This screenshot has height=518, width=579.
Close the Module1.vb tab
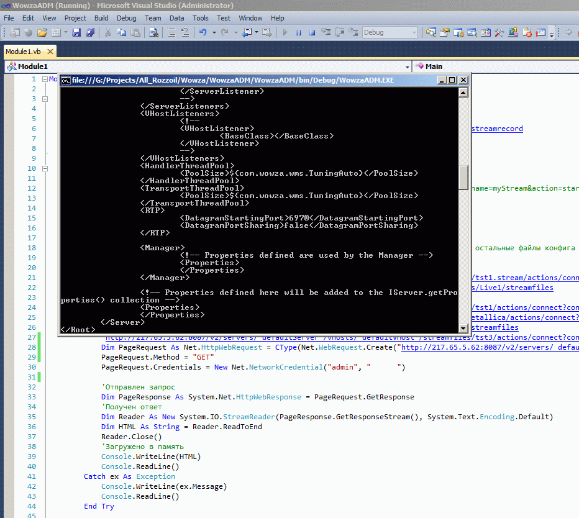tap(50, 52)
